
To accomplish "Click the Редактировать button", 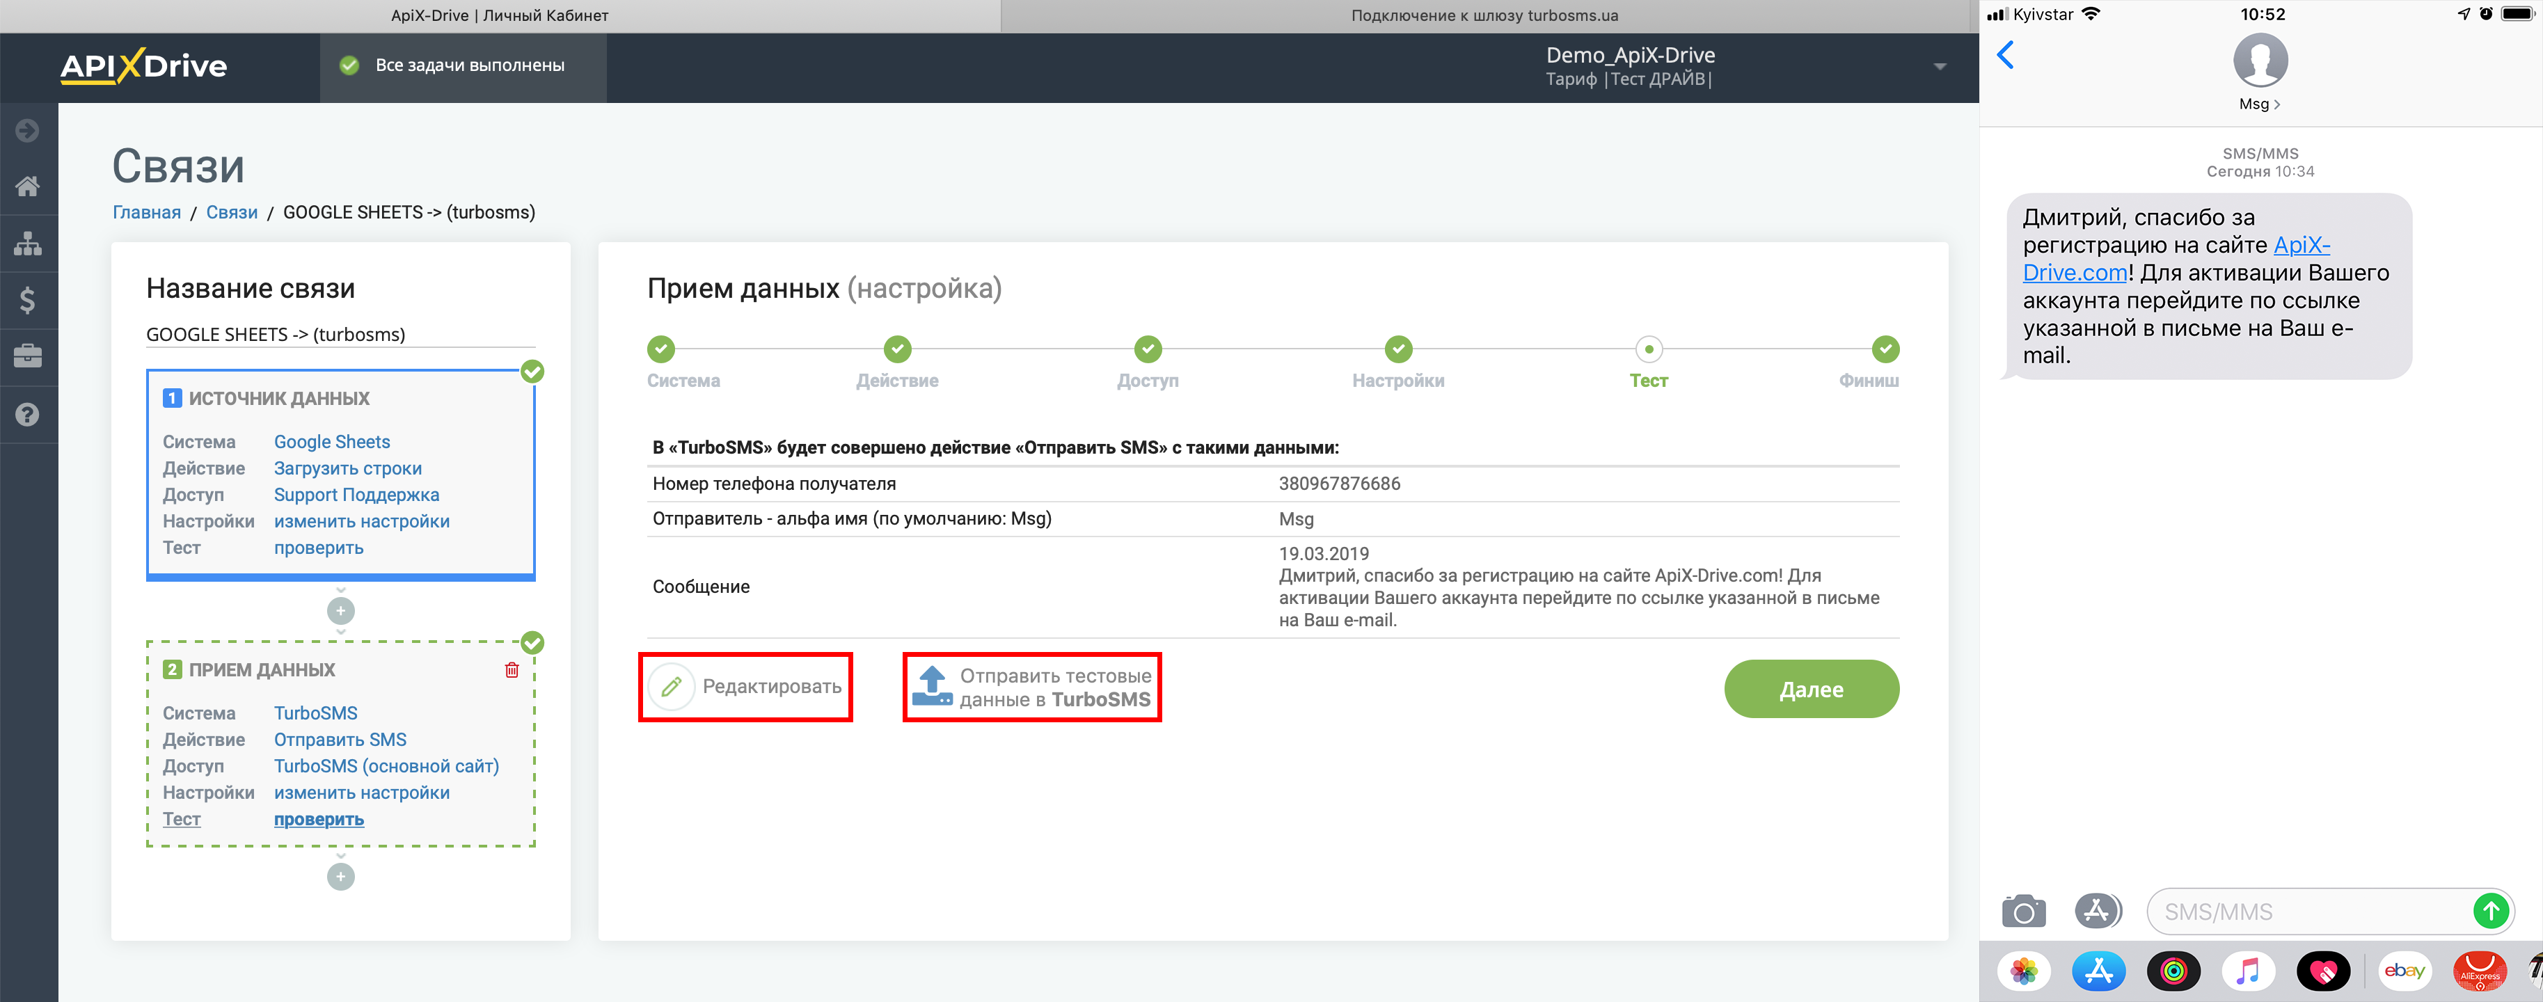I will click(745, 687).
